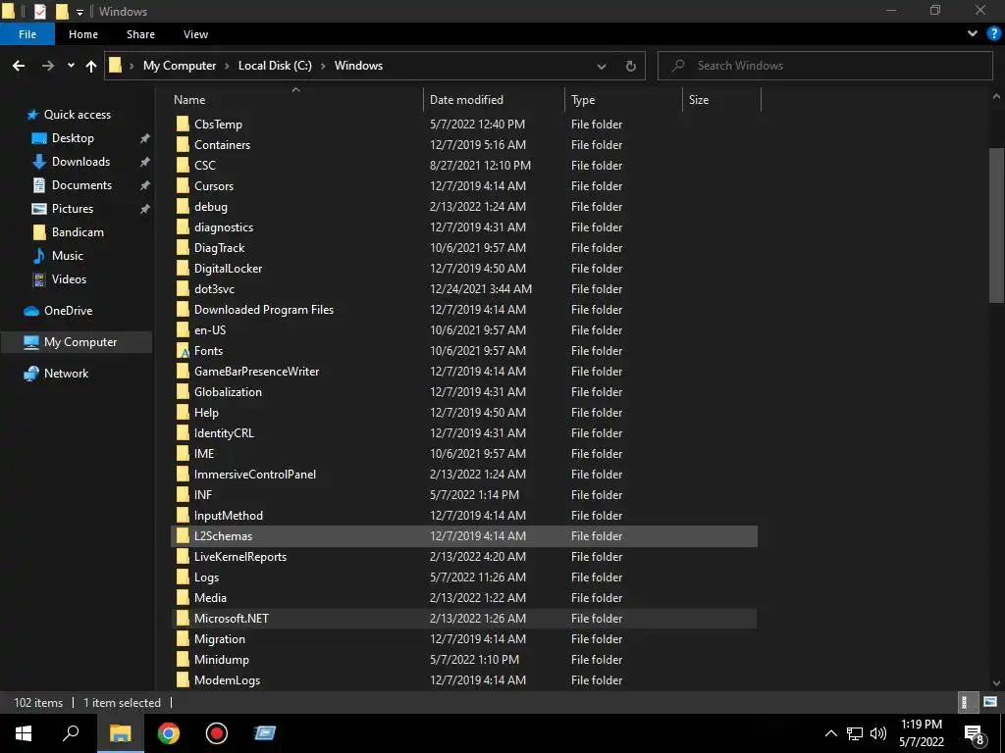Select Desktop in the sidebar
Image resolution: width=1005 pixels, height=753 pixels.
point(73,137)
